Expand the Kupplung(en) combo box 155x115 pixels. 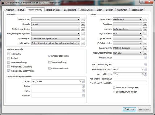[x=127, y=48]
